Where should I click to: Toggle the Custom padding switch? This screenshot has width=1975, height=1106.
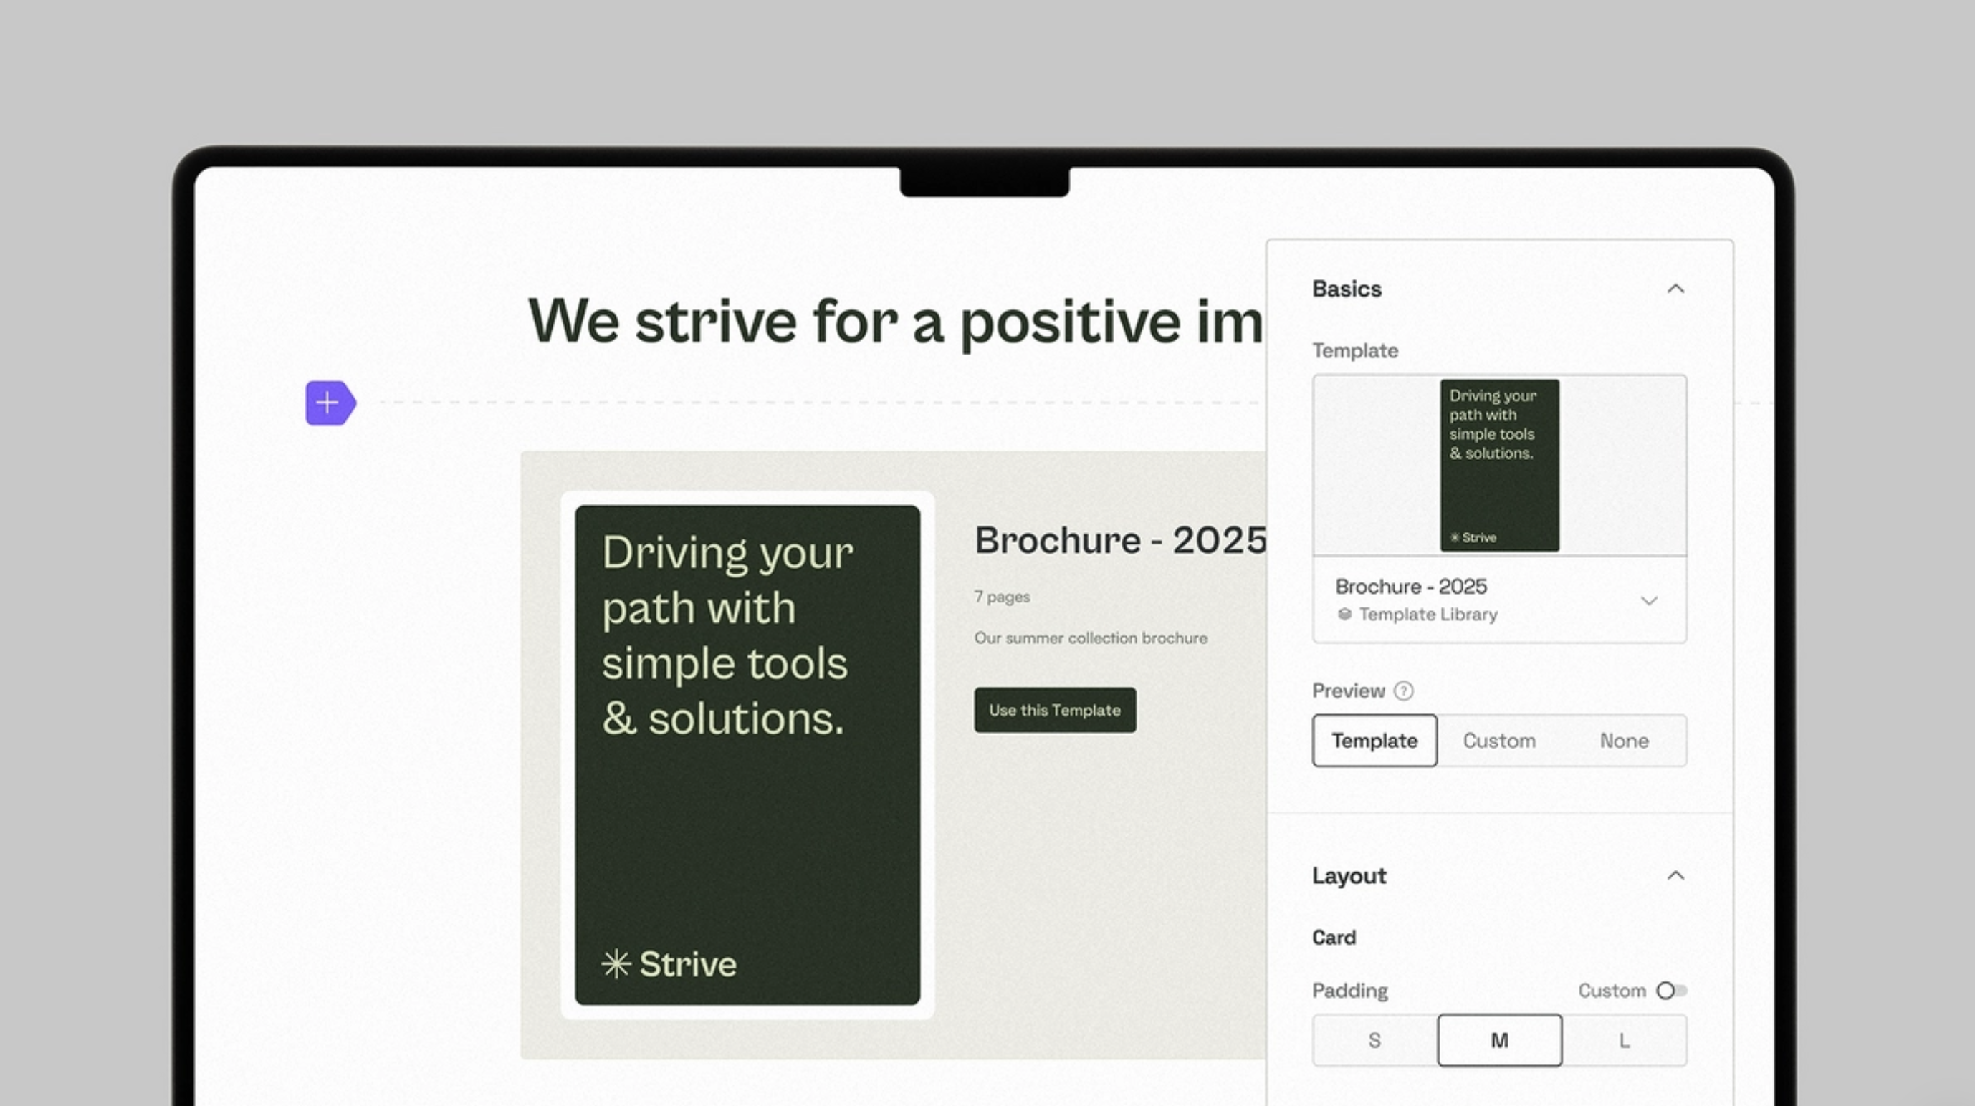coord(1670,990)
